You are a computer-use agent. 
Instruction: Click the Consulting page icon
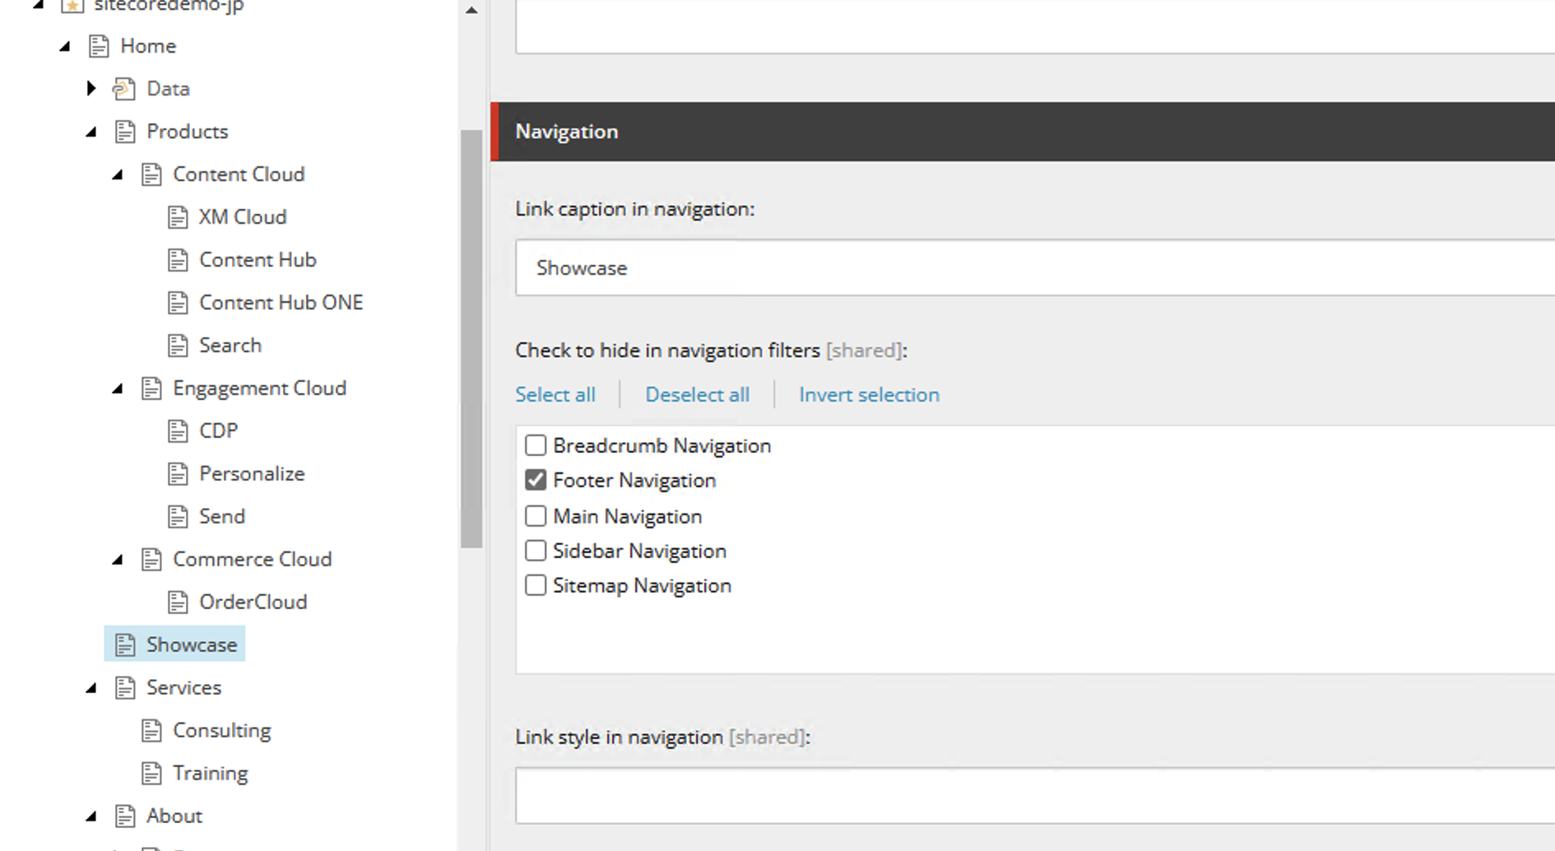click(151, 731)
